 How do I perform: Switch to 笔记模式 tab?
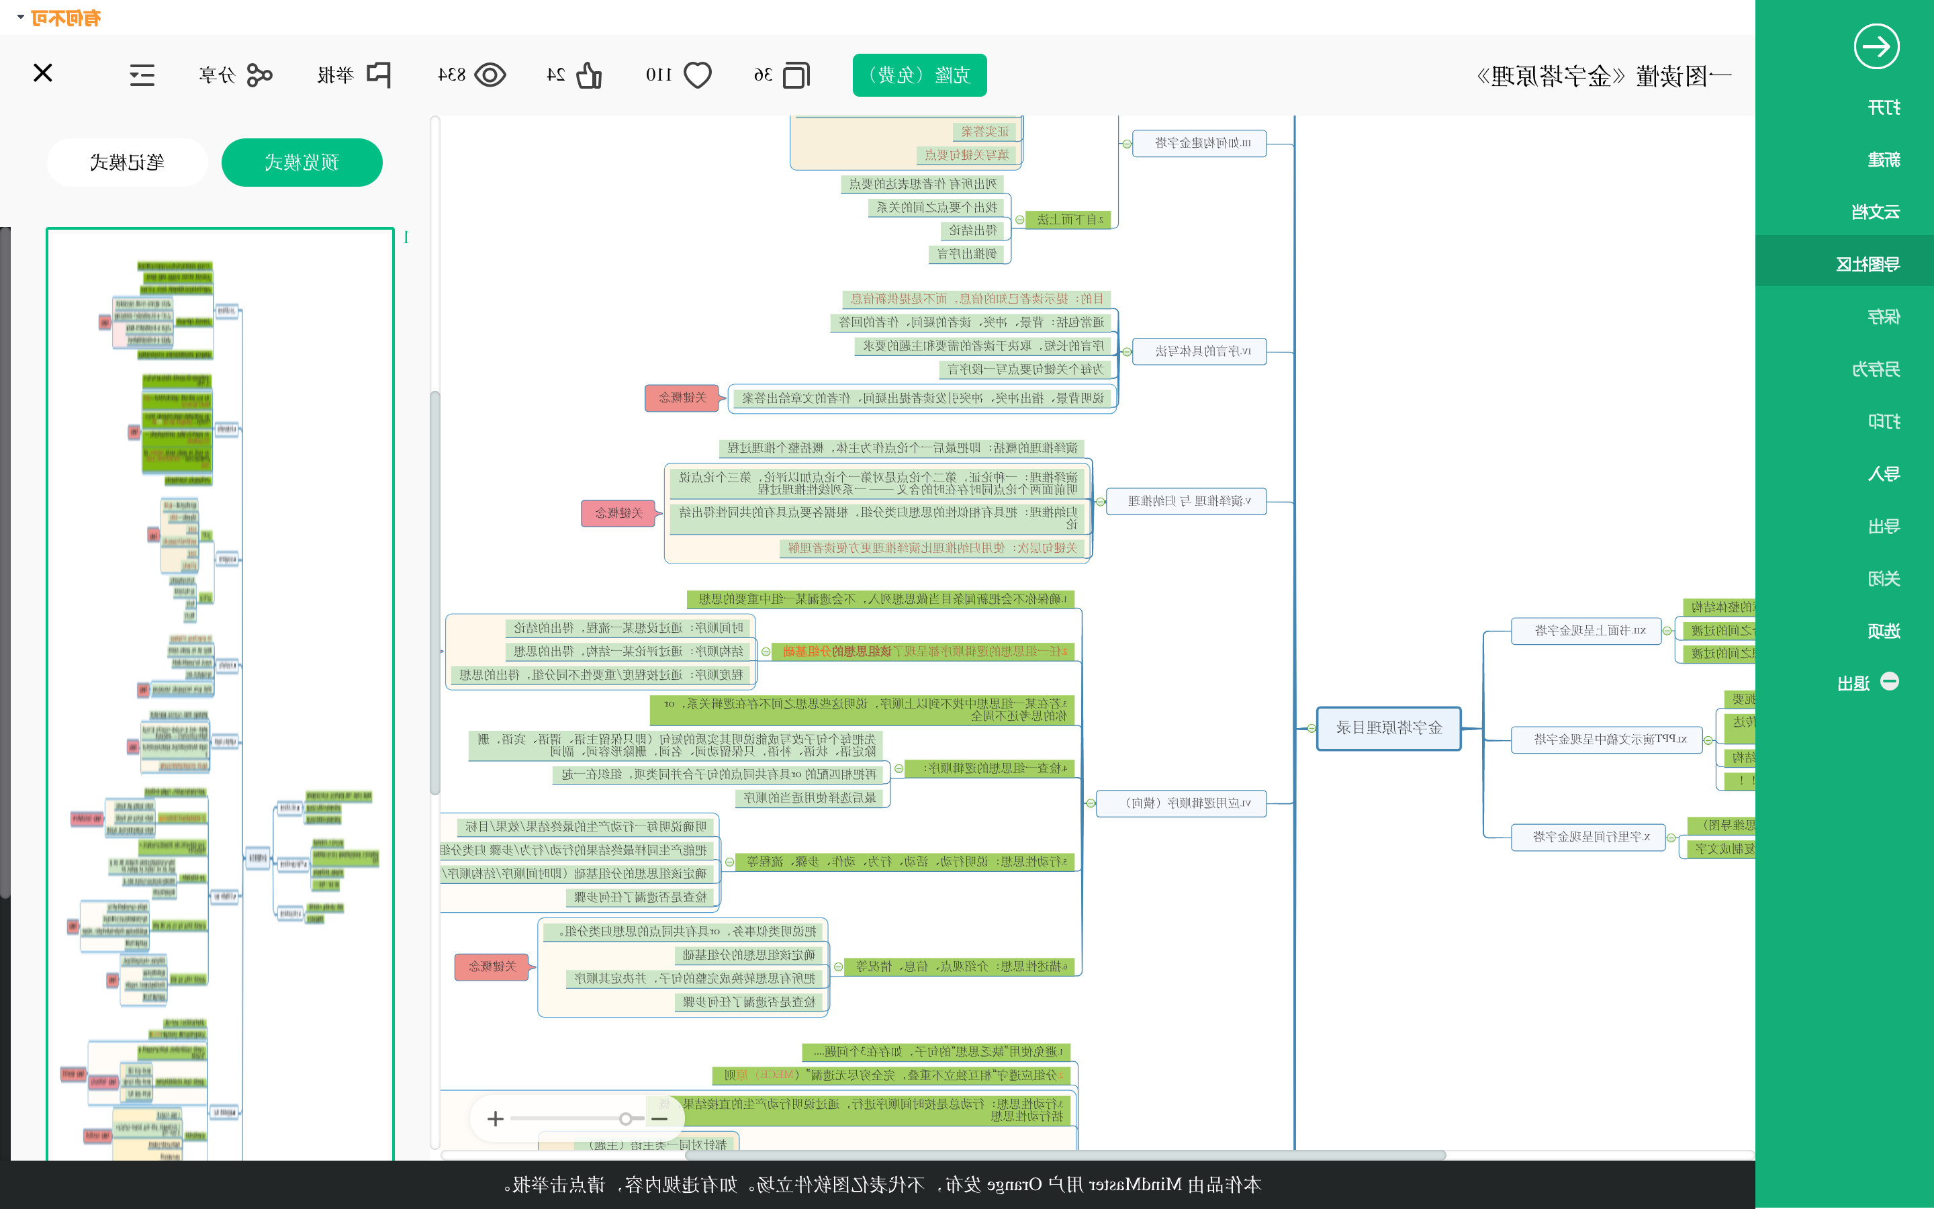127,163
